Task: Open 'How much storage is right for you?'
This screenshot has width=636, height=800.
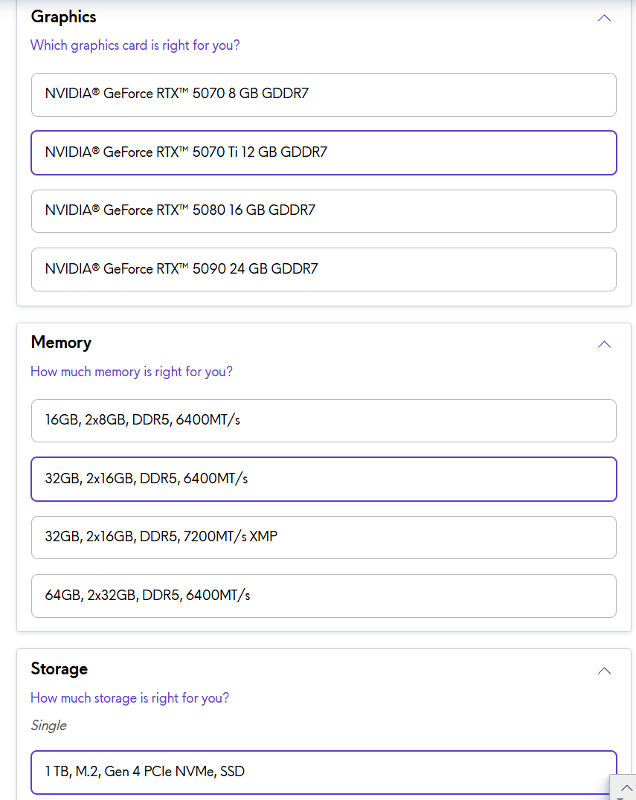Action: point(129,698)
